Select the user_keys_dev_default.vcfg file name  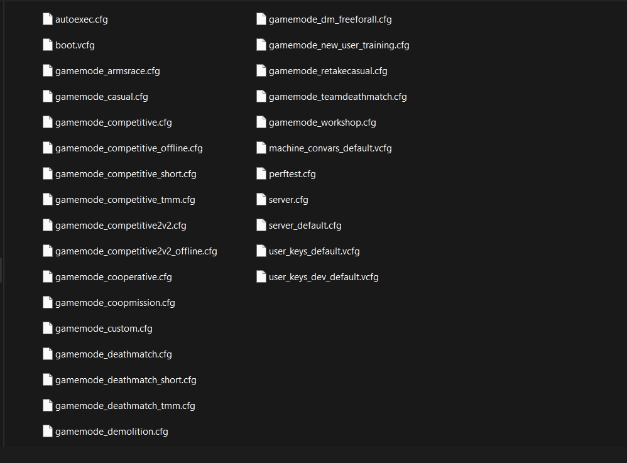pos(324,277)
